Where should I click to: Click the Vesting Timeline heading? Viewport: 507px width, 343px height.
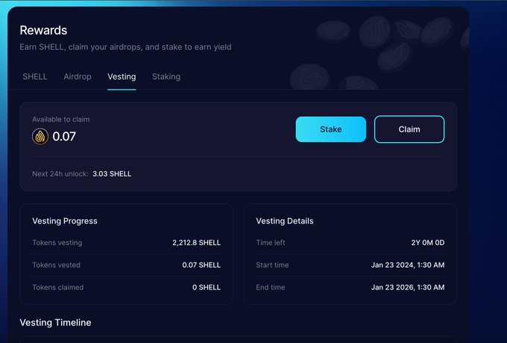pyautogui.click(x=55, y=323)
